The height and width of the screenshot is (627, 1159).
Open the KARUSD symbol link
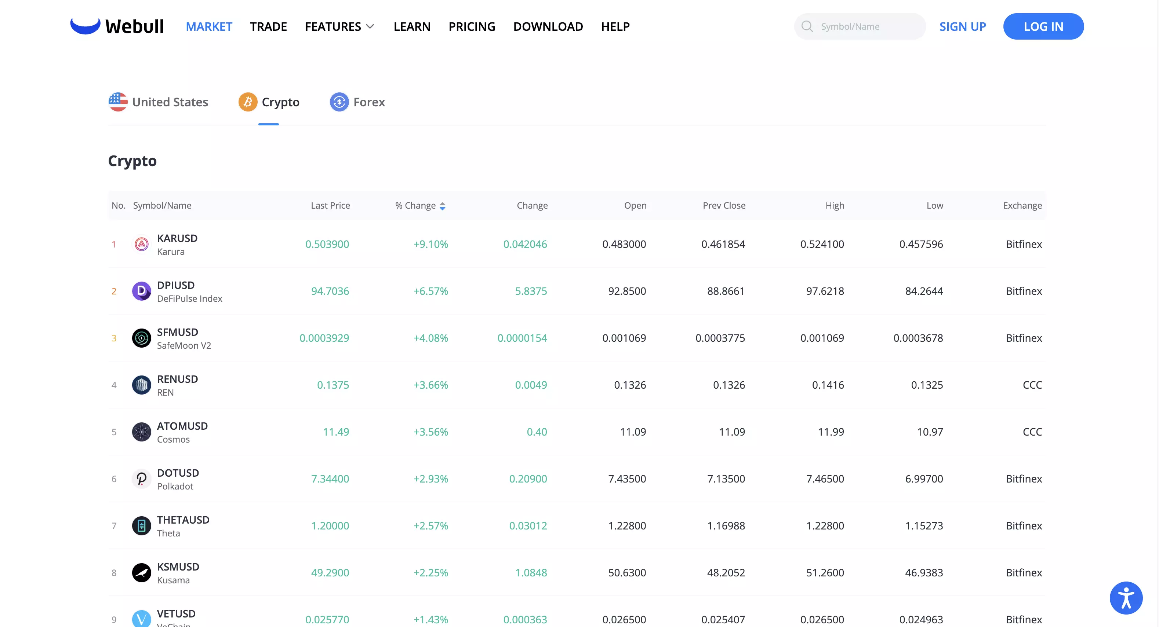click(177, 238)
